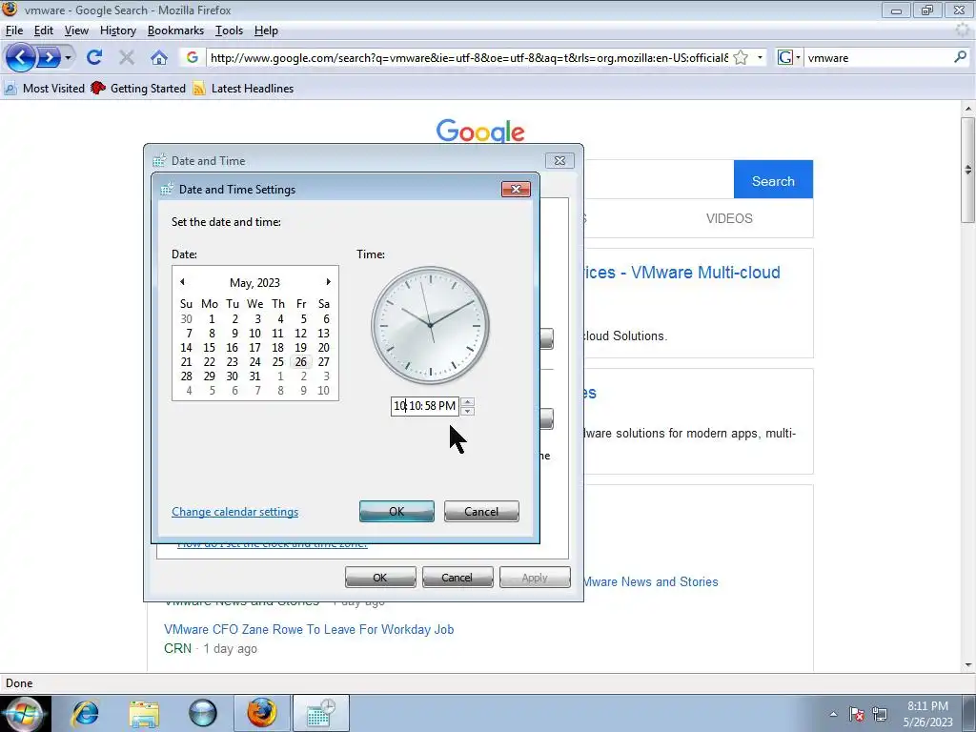Close the outer Date and Time window
The height and width of the screenshot is (732, 976).
pyautogui.click(x=559, y=160)
